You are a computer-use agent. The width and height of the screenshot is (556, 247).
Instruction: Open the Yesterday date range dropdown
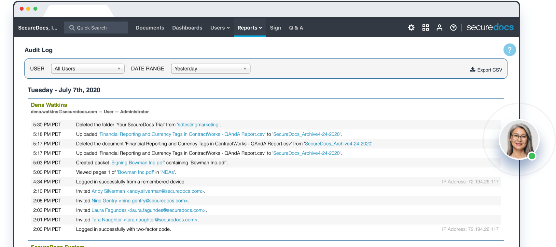[211, 69]
